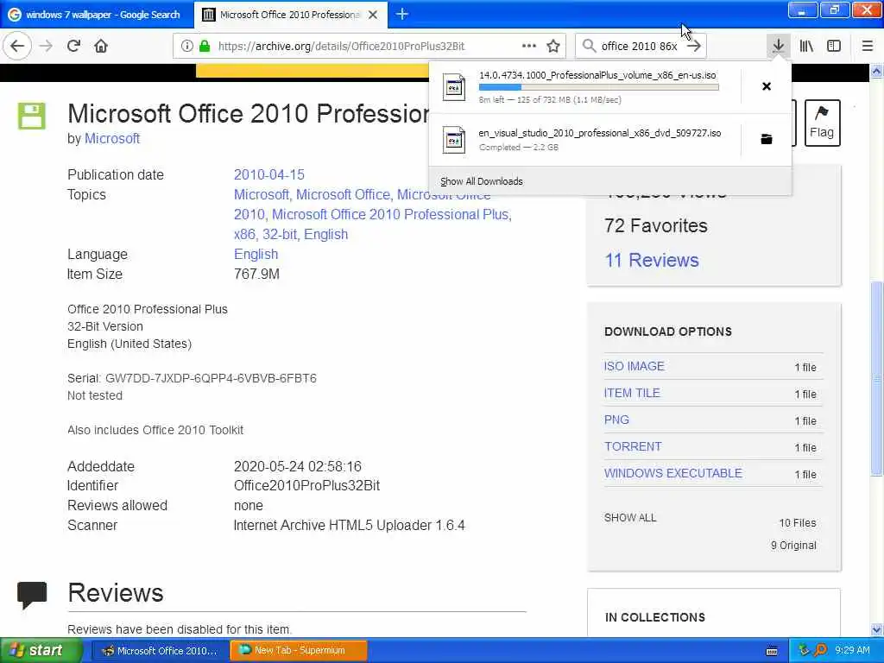Click the ProfessionalPlus iso file icon
Image resolution: width=884 pixels, height=663 pixels.
(x=454, y=87)
